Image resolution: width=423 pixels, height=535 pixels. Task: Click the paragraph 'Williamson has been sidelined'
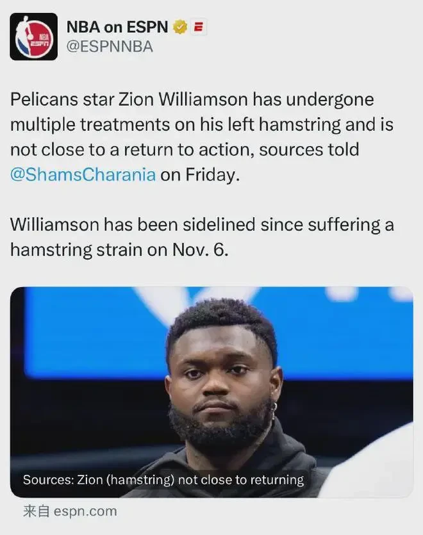[202, 237]
